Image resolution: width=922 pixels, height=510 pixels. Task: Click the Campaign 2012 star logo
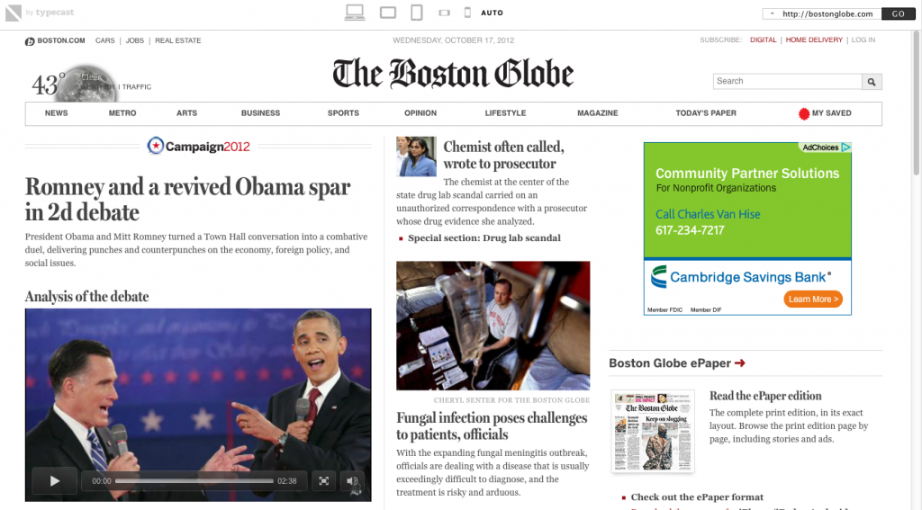[x=155, y=145]
